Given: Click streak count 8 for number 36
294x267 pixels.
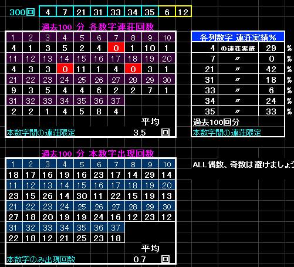Looking at the screenshot, I should click(99, 111).
